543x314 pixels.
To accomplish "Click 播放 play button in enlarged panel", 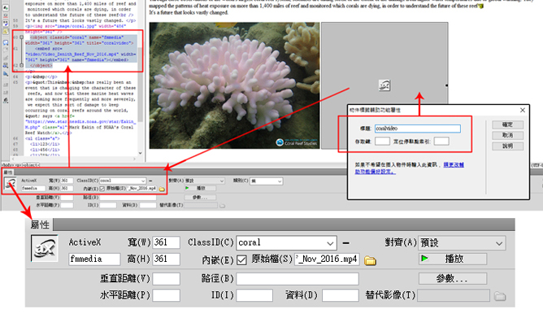I will pos(453,259).
